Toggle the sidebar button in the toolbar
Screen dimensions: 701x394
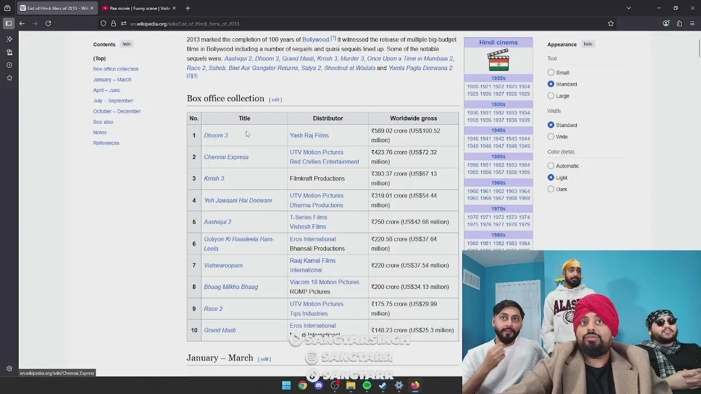[x=9, y=24]
